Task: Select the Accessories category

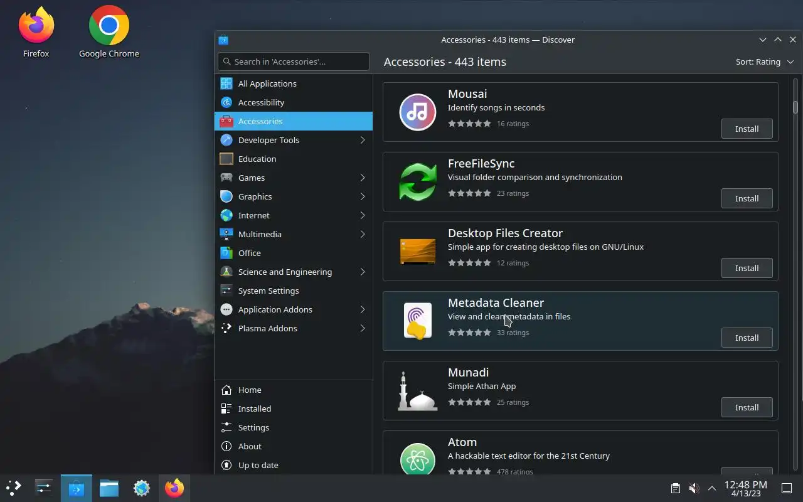Action: coord(294,121)
